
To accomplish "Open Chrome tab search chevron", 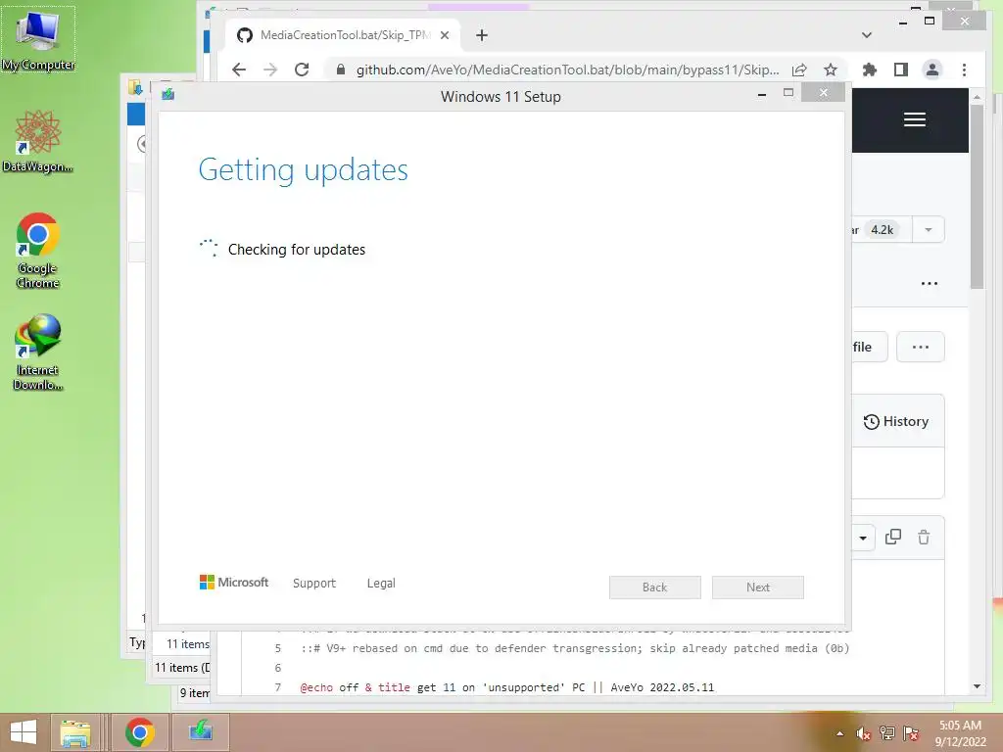I will [x=867, y=35].
